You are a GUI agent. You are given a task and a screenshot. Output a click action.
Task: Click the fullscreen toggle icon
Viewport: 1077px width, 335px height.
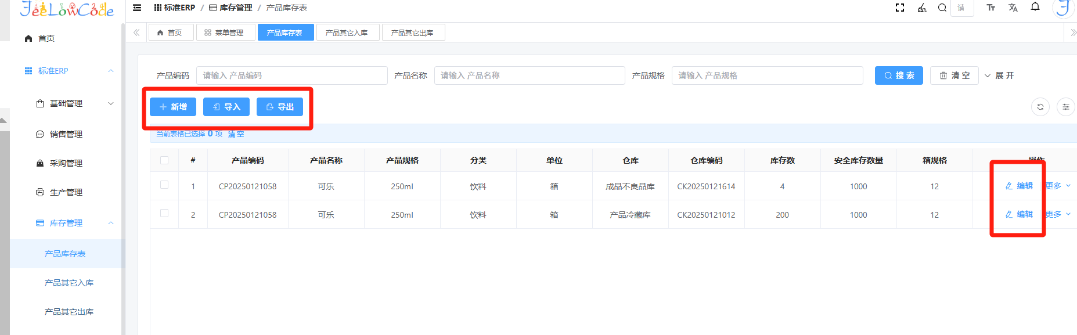(900, 8)
